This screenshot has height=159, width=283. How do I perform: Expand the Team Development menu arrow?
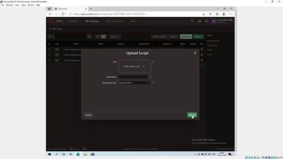pyautogui.click(x=125, y=21)
